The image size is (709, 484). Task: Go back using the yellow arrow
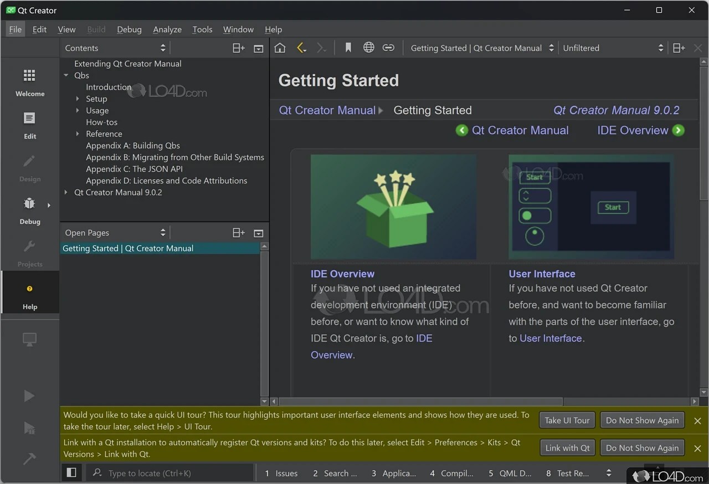[x=301, y=48]
